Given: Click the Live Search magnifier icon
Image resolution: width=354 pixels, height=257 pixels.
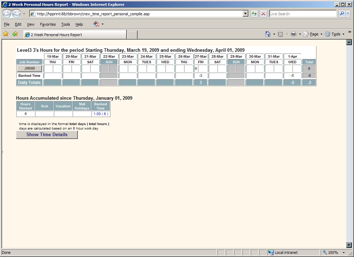Looking at the screenshot, I should 342,14.
